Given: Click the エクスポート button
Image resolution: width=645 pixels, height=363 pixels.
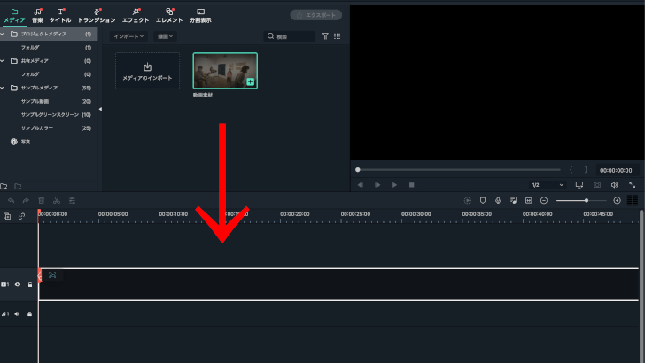Looking at the screenshot, I should click(316, 15).
